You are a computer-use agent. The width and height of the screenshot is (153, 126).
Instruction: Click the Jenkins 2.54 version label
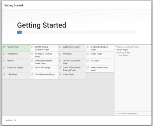pos(11,120)
